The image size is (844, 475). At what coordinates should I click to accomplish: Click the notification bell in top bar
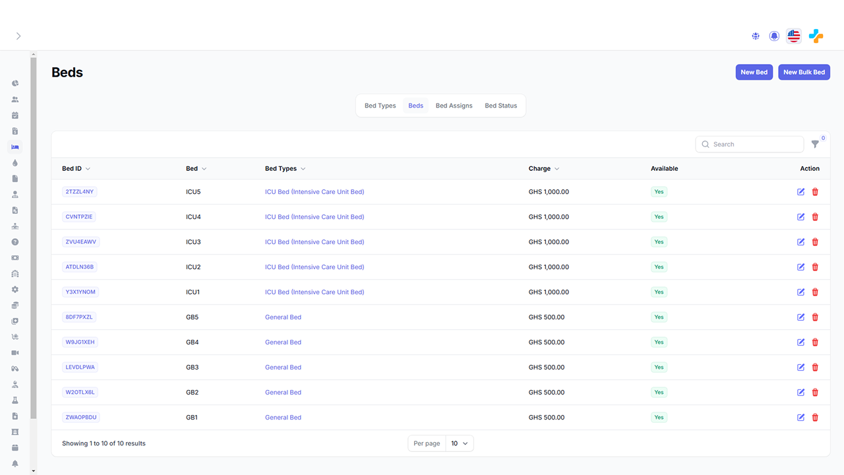click(774, 36)
